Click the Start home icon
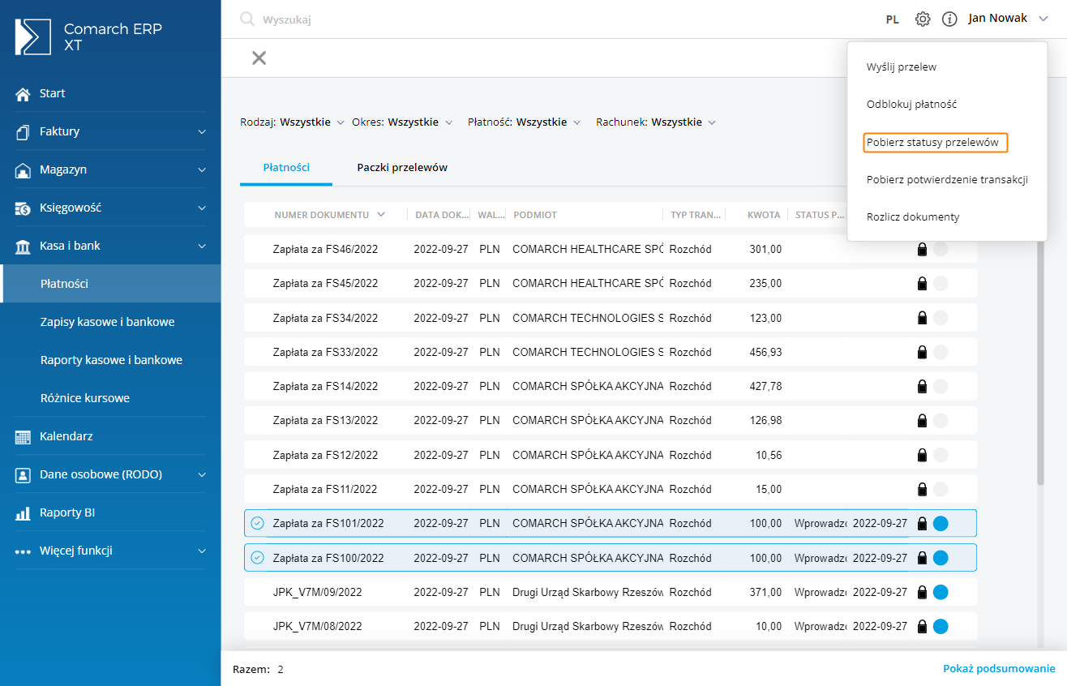 point(23,94)
